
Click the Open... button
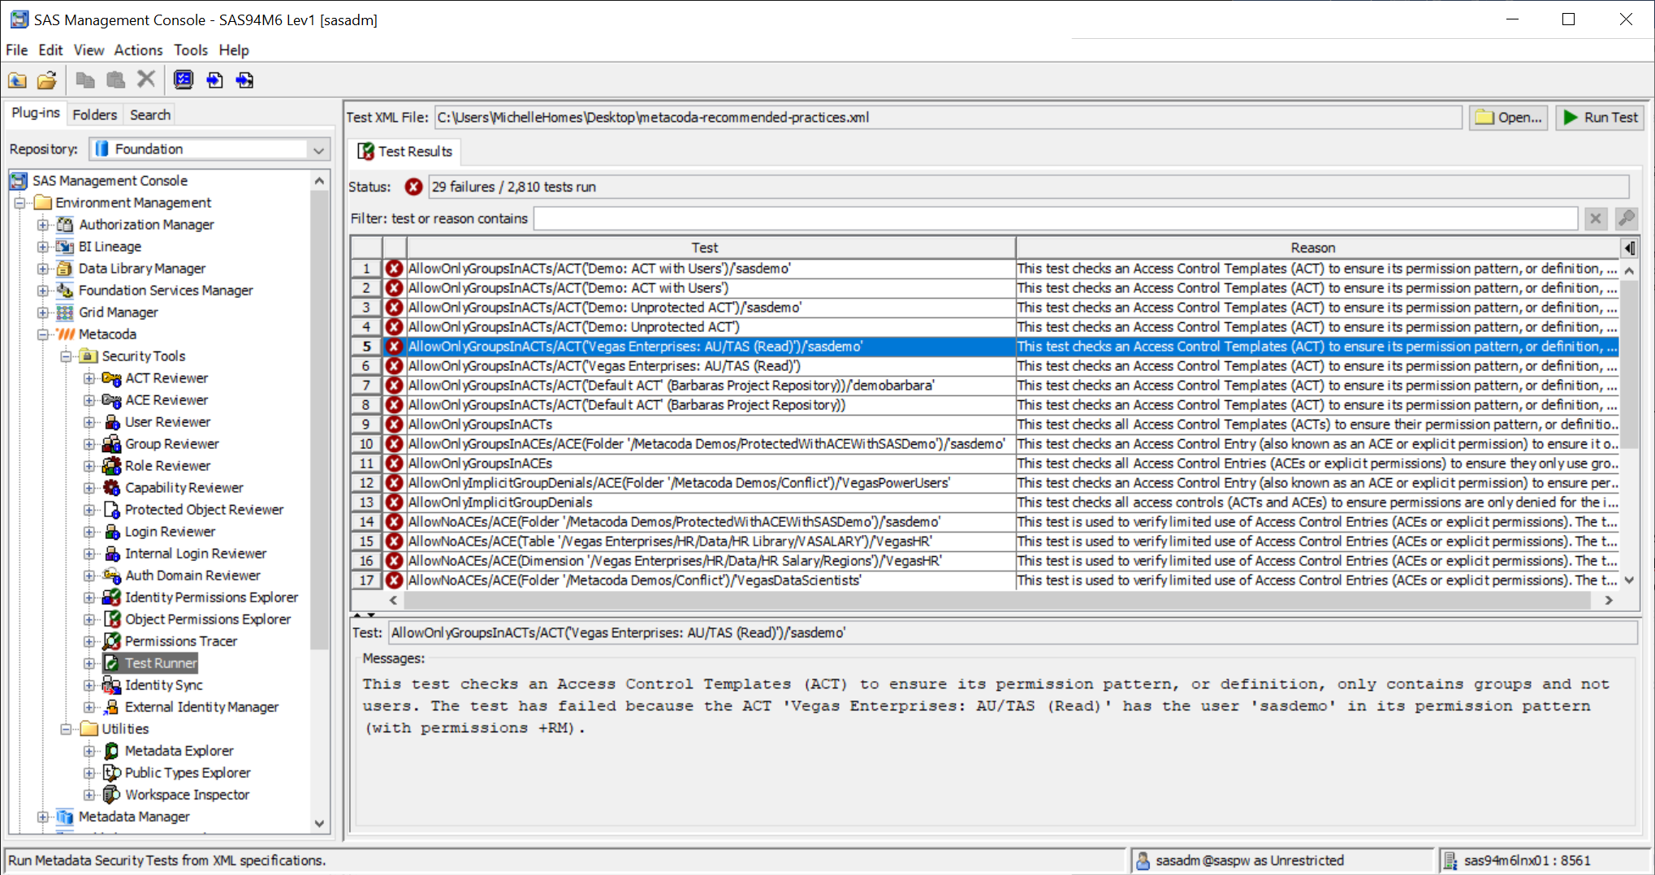(1509, 118)
